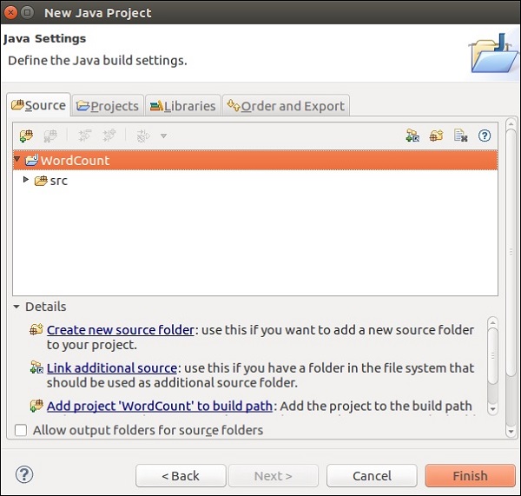Screen dimensions: 521x496
Task: Close the New Java Project dialog
Action: point(10,13)
